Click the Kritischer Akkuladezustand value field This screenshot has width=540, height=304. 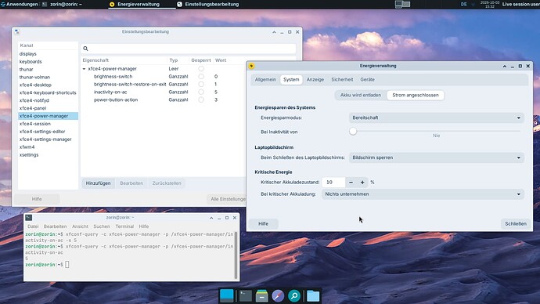pos(333,182)
